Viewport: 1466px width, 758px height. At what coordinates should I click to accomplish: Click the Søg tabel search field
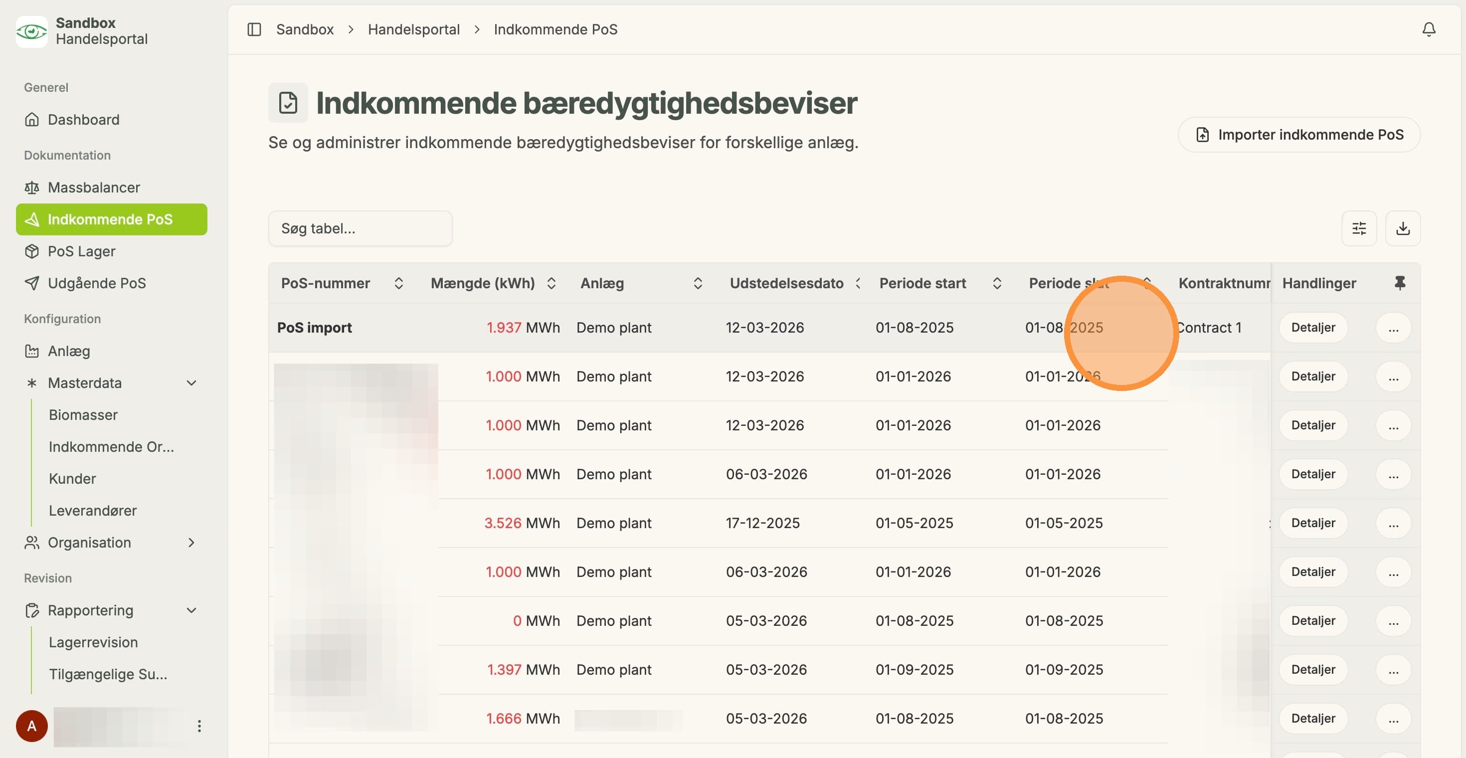[x=360, y=228]
